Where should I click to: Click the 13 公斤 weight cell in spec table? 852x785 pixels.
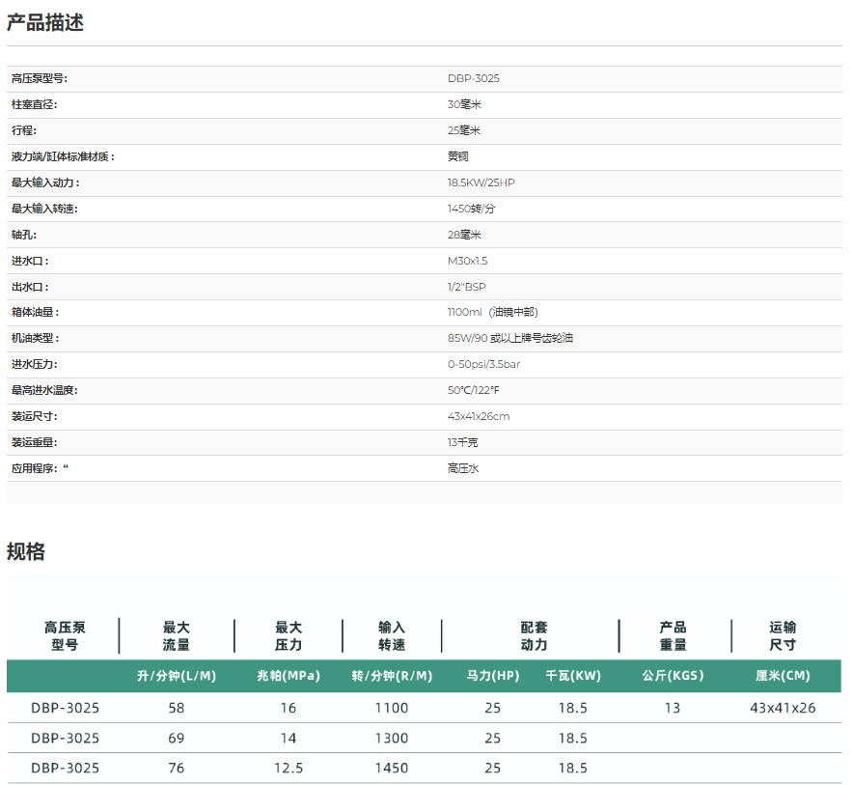pos(672,708)
